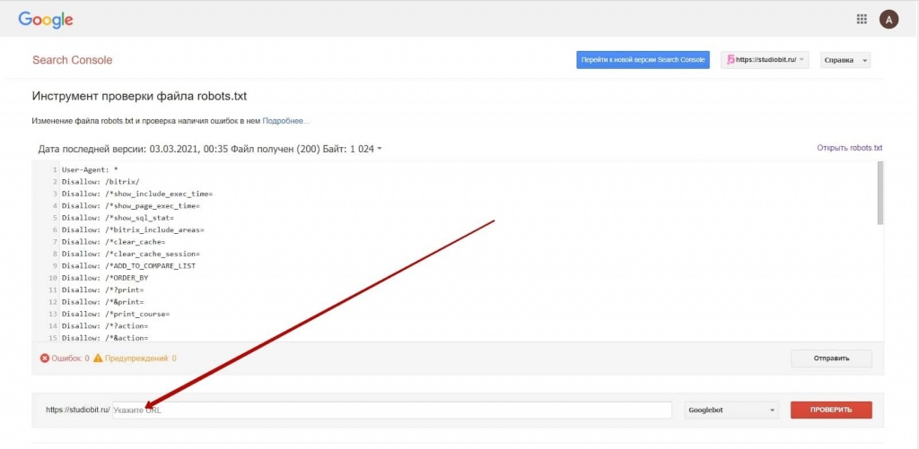The height and width of the screenshot is (449, 919).
Task: Expand the https://studiobit.ru/ property dropdown
Action: [x=765, y=60]
